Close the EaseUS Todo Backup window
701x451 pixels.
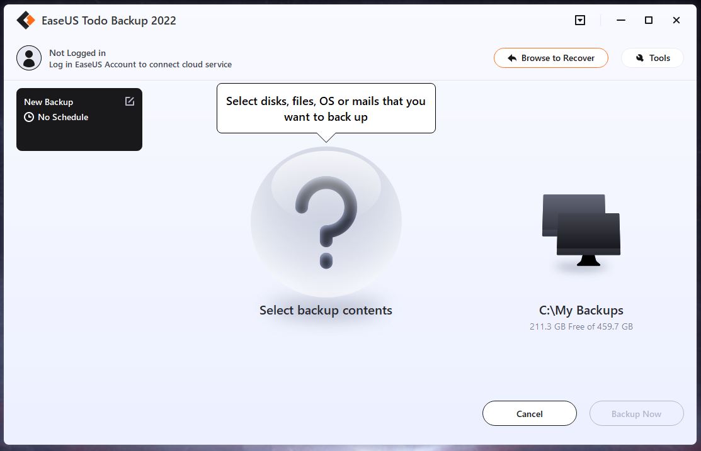[x=676, y=20]
